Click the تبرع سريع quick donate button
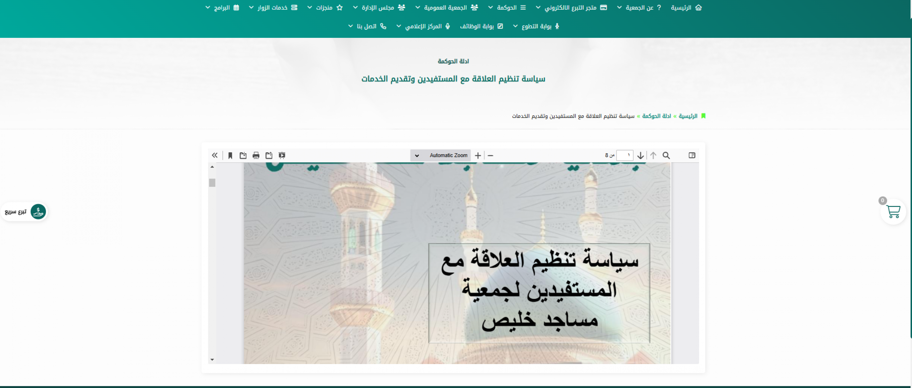This screenshot has height=388, width=912. coord(25,211)
